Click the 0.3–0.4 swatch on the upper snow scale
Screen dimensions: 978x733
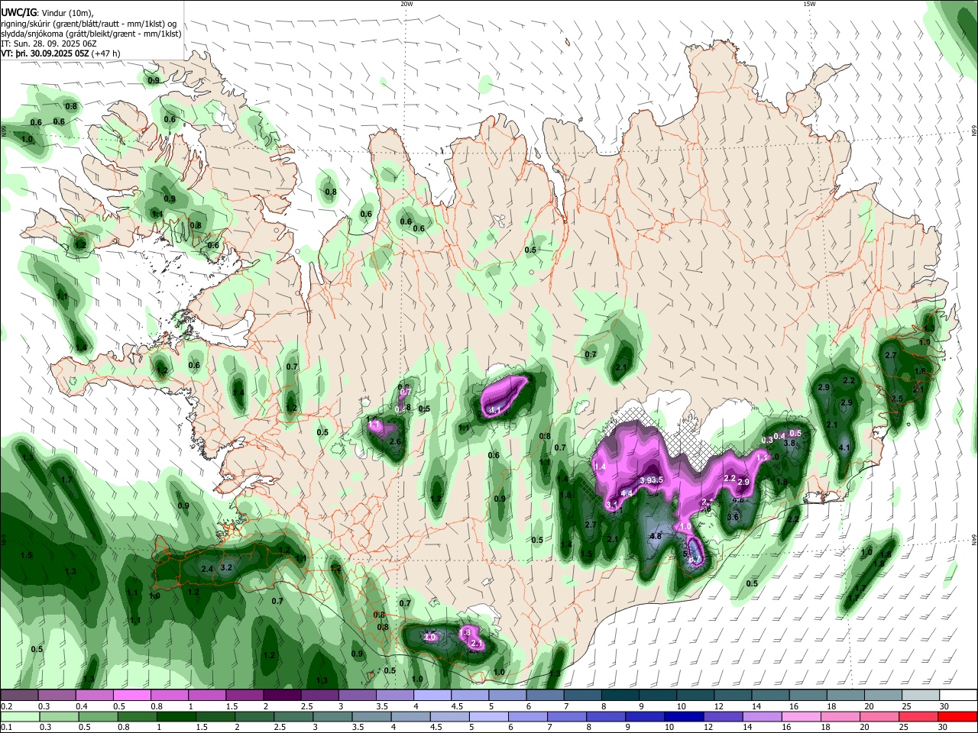(x=57, y=696)
